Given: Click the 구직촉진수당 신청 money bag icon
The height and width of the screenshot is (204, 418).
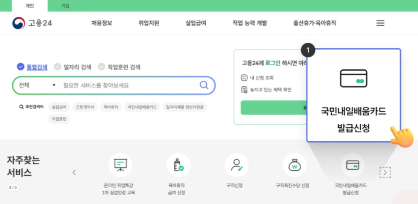Looking at the screenshot, I should coord(294,165).
